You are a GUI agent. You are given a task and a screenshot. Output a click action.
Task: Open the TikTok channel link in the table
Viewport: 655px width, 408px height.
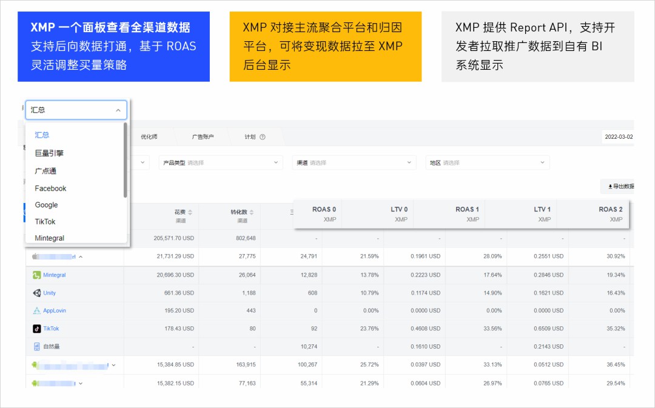(51, 329)
